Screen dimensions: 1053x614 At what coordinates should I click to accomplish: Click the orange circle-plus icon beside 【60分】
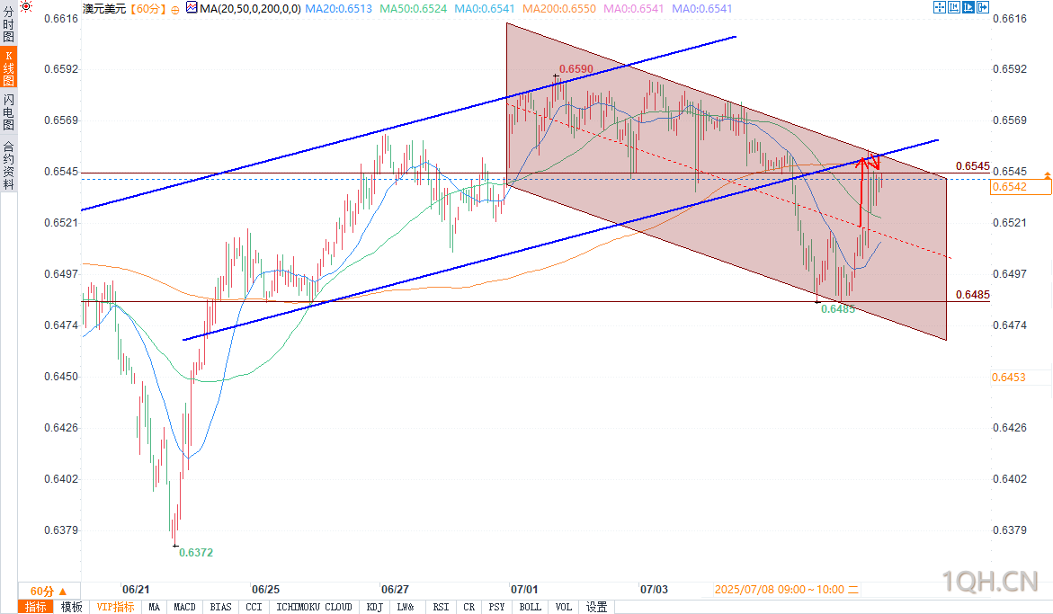click(175, 9)
